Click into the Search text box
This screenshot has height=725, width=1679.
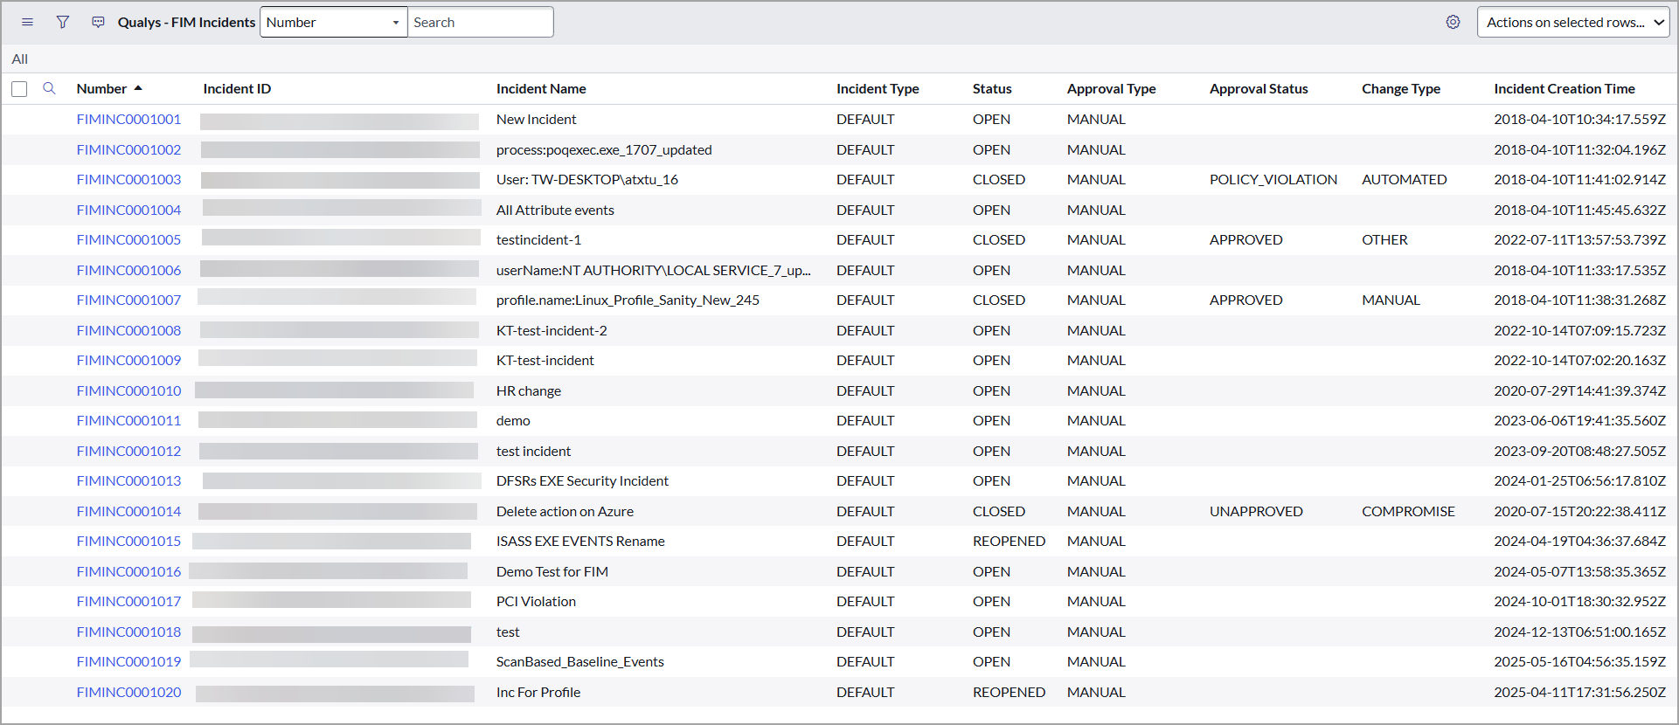(x=480, y=23)
